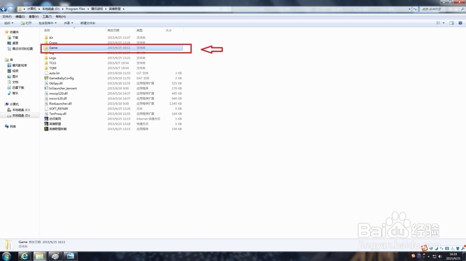This screenshot has width=466, height=261.
Task: Click the Forward navigation arrow button
Action: click(10, 9)
